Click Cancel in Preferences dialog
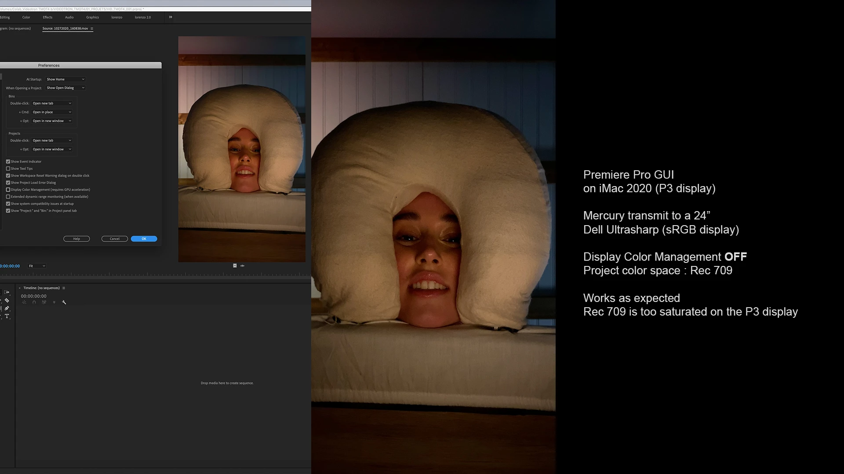 114,239
